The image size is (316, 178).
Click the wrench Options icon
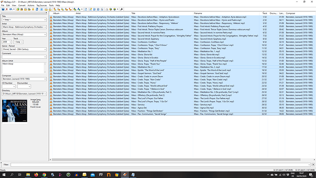121,9
